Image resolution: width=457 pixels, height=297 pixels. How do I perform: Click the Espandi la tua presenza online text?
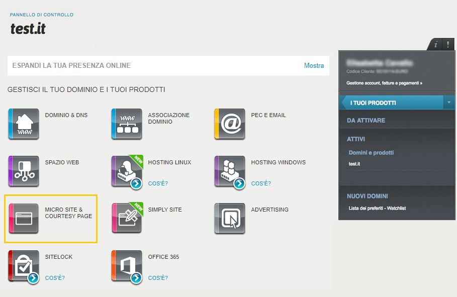71,65
